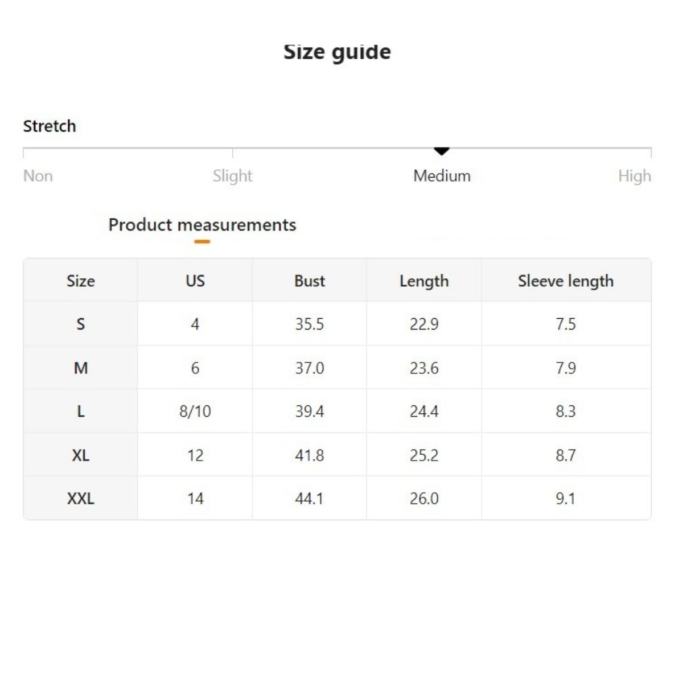Select the S size row label

click(x=80, y=324)
